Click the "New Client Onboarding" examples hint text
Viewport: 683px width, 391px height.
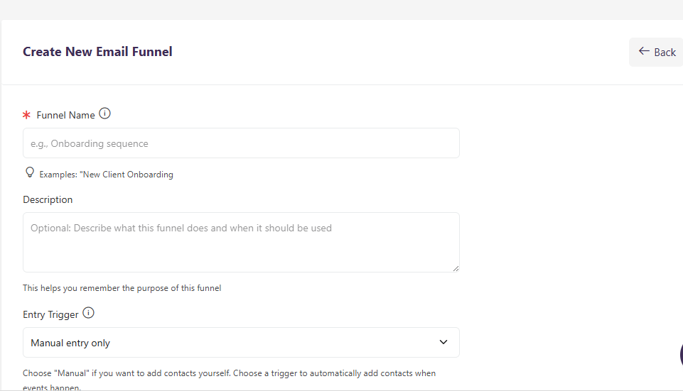click(x=106, y=175)
